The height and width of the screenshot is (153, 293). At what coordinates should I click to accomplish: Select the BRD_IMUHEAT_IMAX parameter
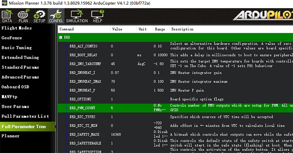pyautogui.click(x=85, y=81)
